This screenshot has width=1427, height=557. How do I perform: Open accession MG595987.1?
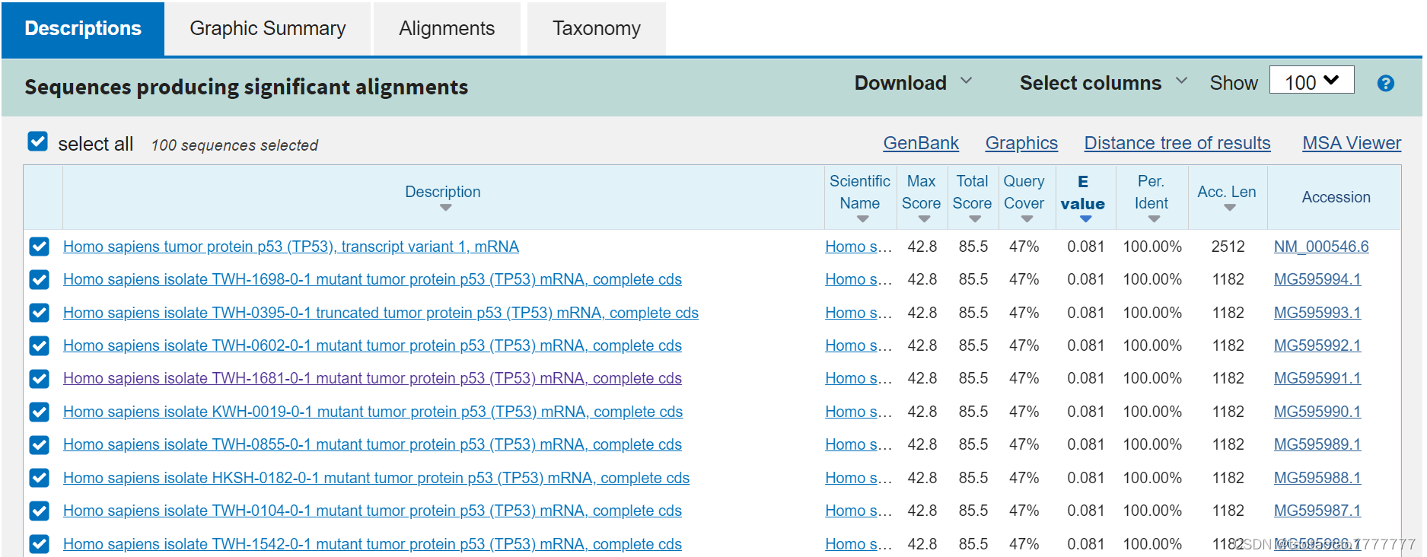pyautogui.click(x=1317, y=511)
